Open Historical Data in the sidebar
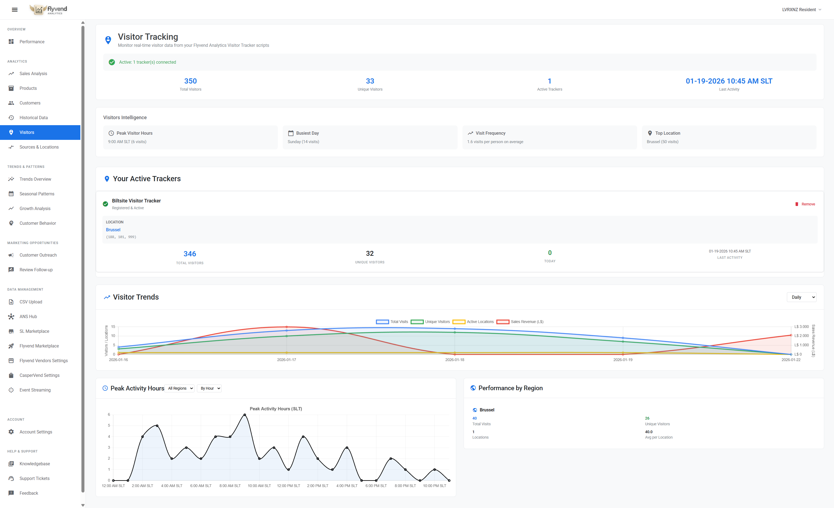834x508 pixels. pos(34,117)
